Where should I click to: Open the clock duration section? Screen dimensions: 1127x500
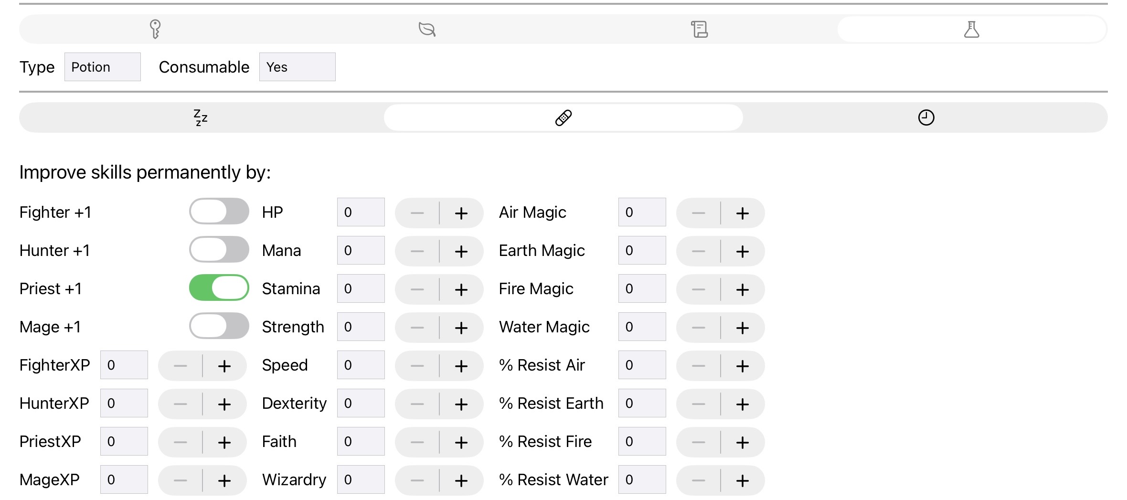point(925,117)
